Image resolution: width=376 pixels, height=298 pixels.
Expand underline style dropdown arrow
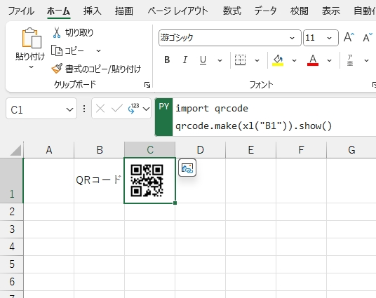click(220, 60)
